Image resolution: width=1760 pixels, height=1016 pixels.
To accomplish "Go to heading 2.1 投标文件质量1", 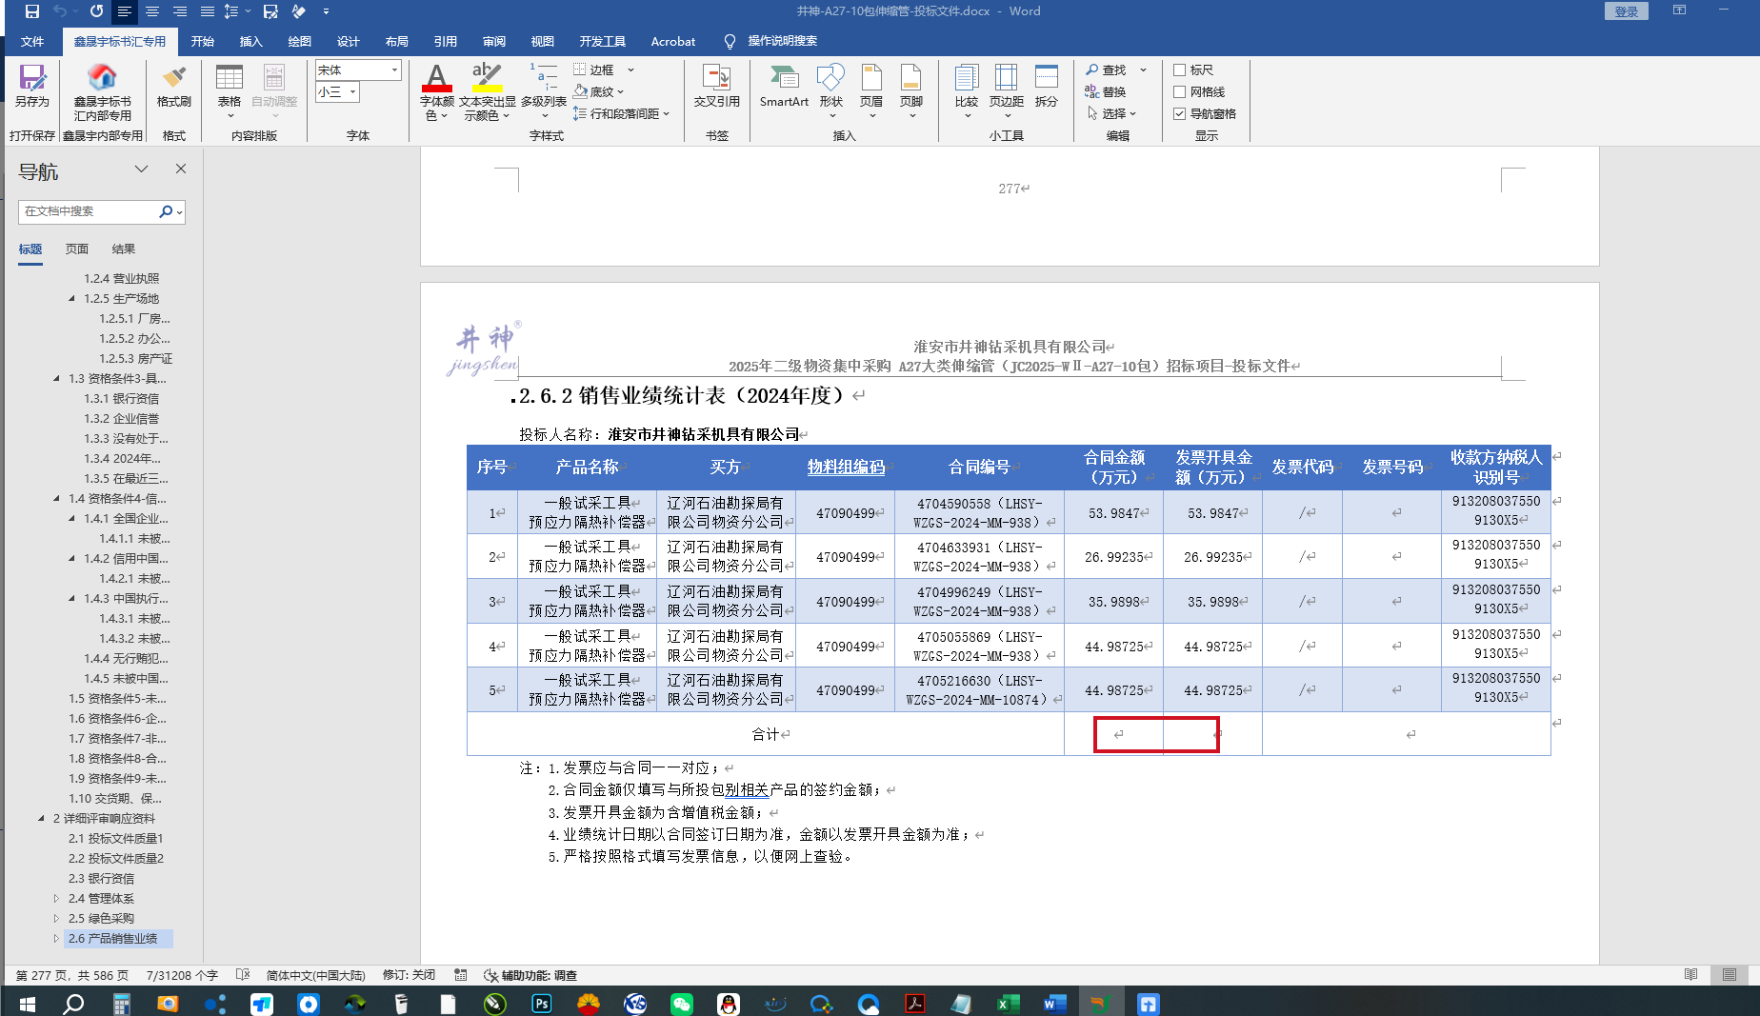I will [x=116, y=839].
